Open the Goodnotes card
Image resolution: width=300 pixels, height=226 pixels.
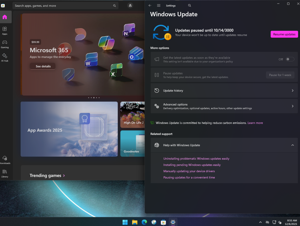pos(133,144)
